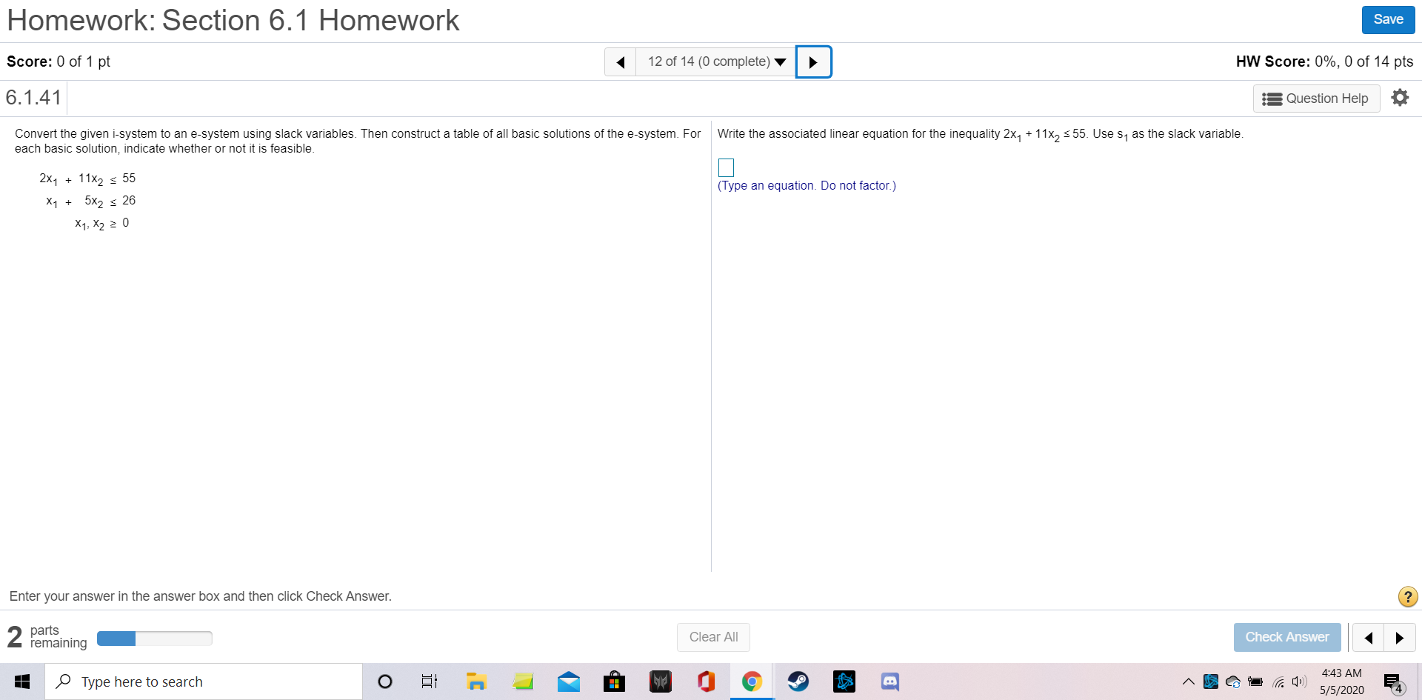Viewport: 1422px width, 700px height.
Task: Open Discord from taskbar
Action: (890, 681)
